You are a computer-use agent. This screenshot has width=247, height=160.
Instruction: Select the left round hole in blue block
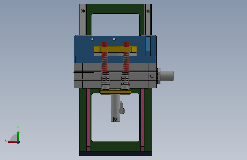click(x=93, y=39)
